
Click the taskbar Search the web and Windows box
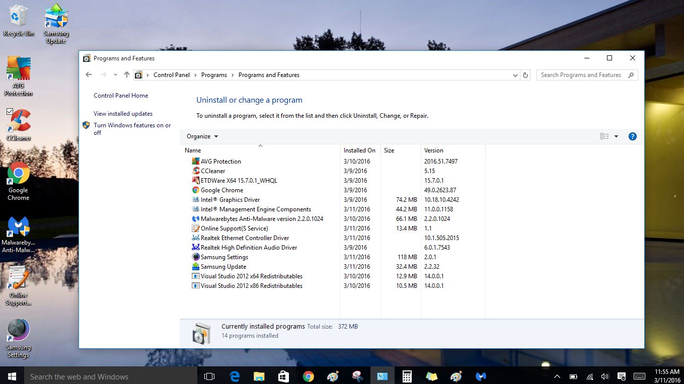(111, 376)
